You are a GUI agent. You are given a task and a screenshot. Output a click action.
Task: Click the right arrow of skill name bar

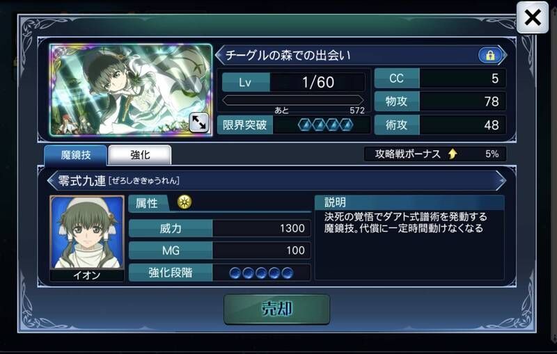click(501, 181)
